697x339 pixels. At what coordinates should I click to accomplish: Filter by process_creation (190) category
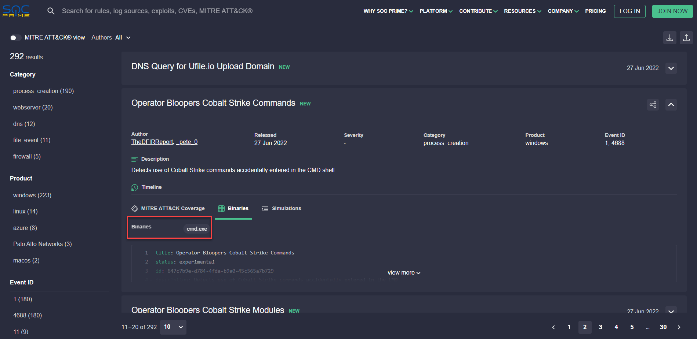[x=43, y=91]
